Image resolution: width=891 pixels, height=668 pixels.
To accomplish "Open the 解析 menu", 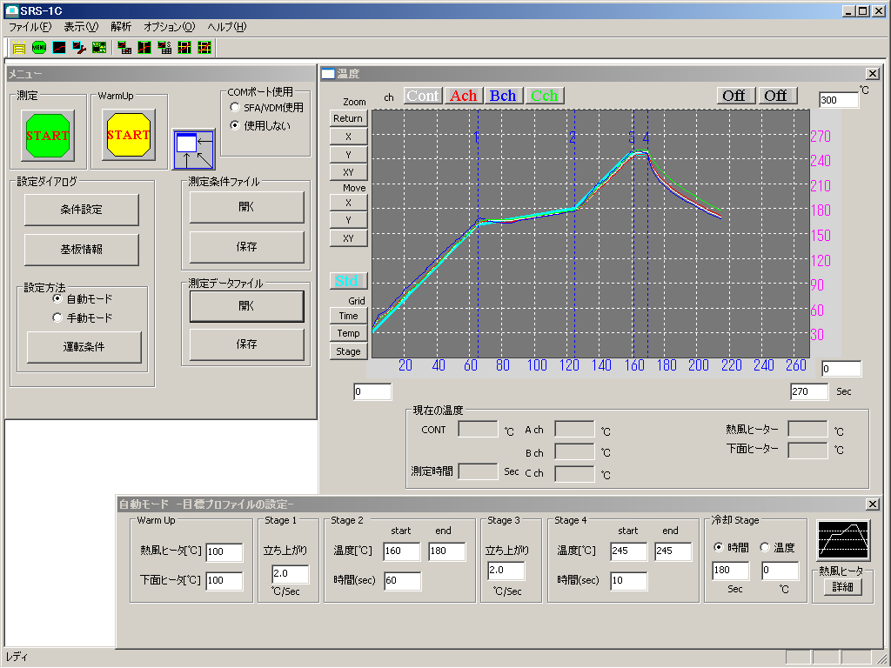I will (121, 27).
